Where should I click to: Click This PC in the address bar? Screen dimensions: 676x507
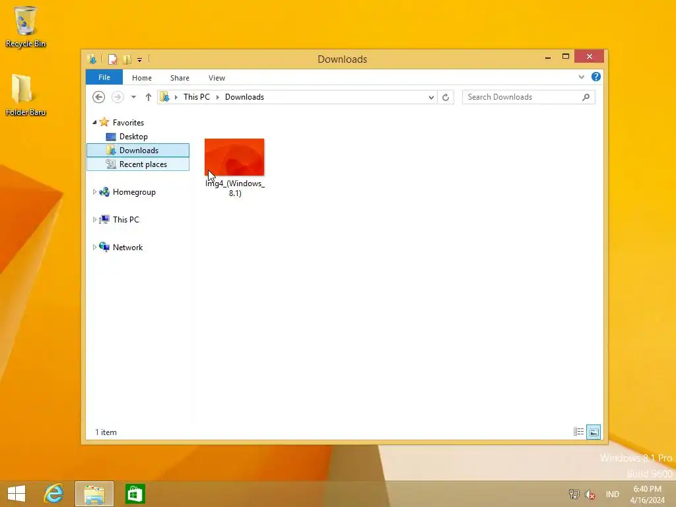197,97
